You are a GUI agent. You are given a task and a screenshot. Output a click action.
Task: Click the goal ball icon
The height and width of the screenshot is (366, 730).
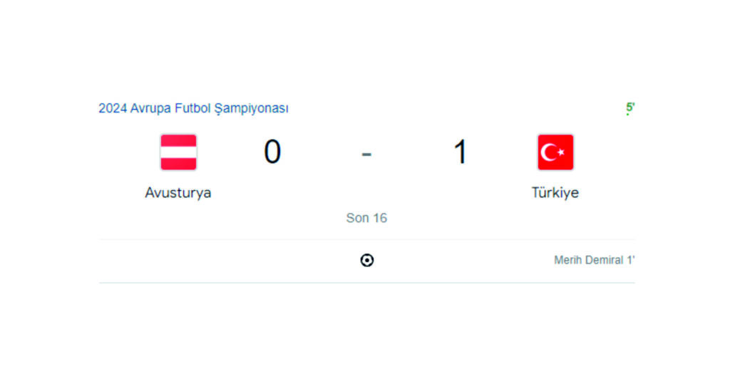coord(366,261)
